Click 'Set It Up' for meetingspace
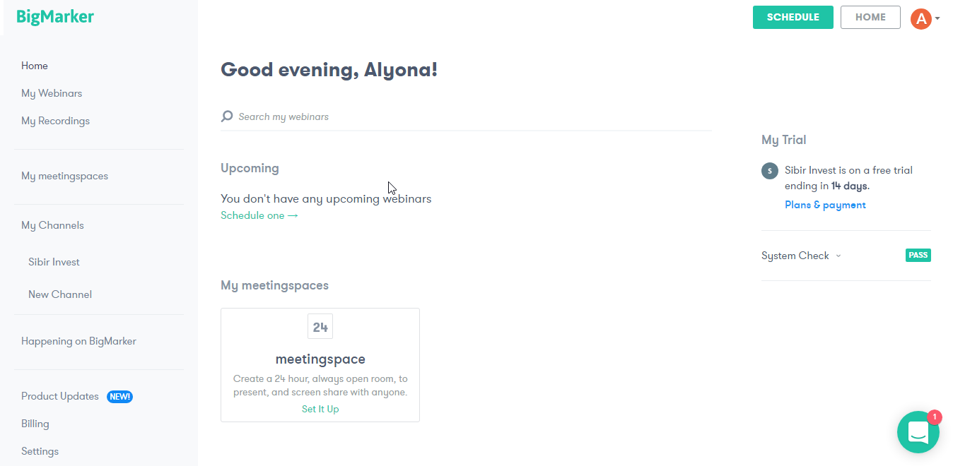Image resolution: width=953 pixels, height=466 pixels. 320,409
